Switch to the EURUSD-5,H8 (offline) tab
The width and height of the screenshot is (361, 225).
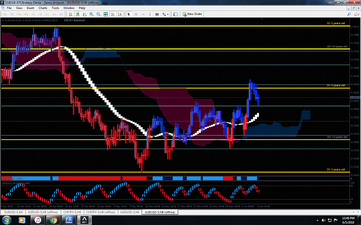(43, 212)
